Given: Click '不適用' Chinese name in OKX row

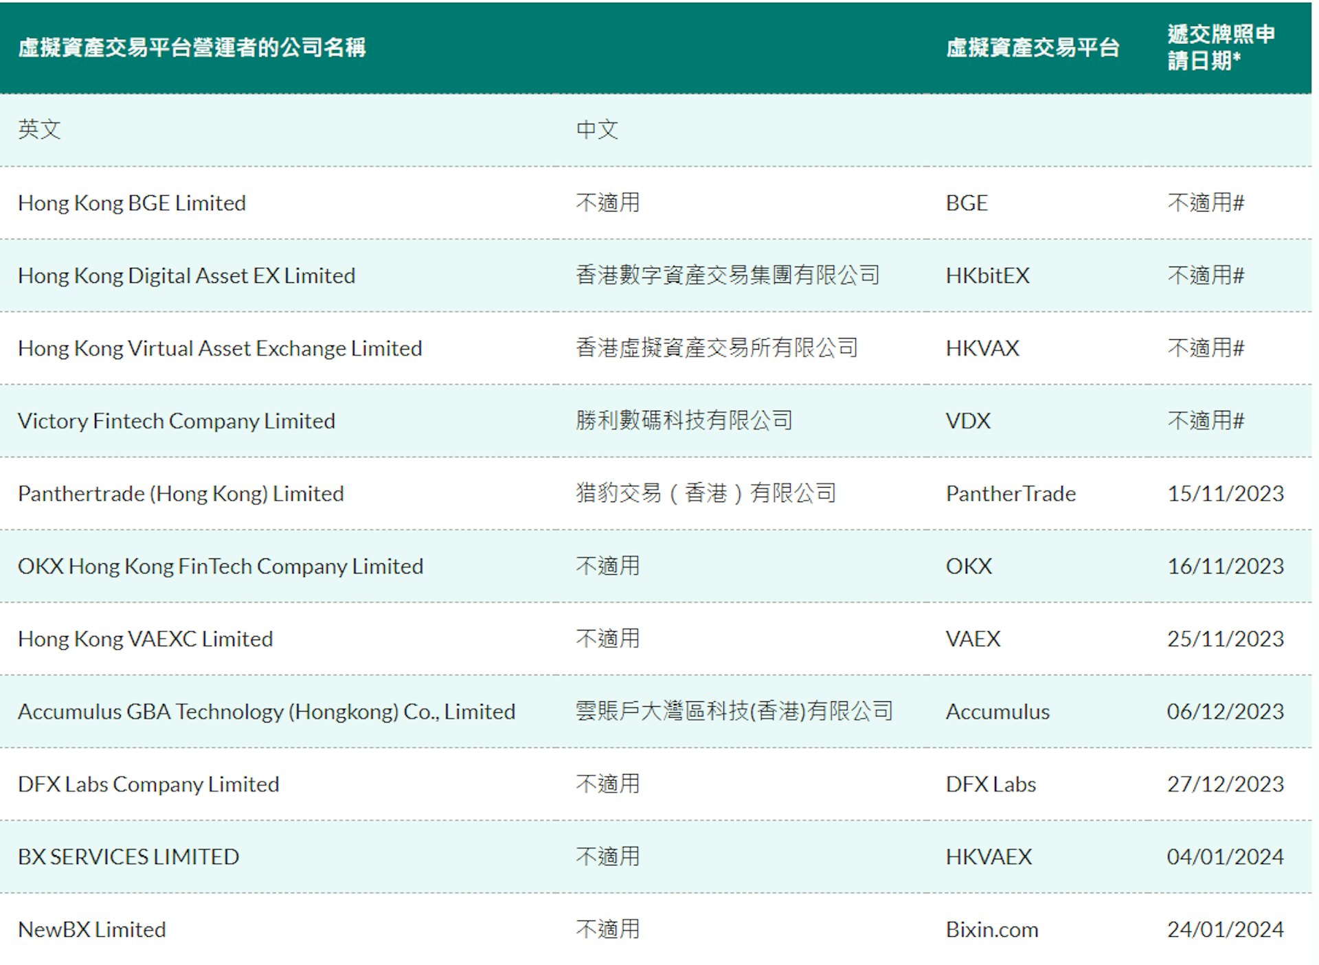Looking at the screenshot, I should pos(608,566).
